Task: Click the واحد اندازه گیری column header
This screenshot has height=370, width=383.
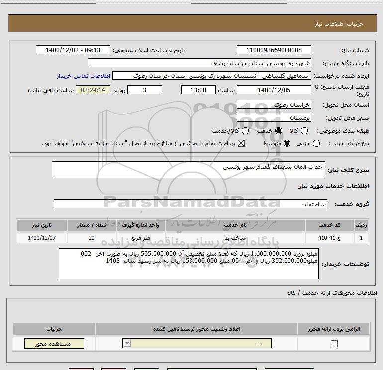Action: point(140,225)
